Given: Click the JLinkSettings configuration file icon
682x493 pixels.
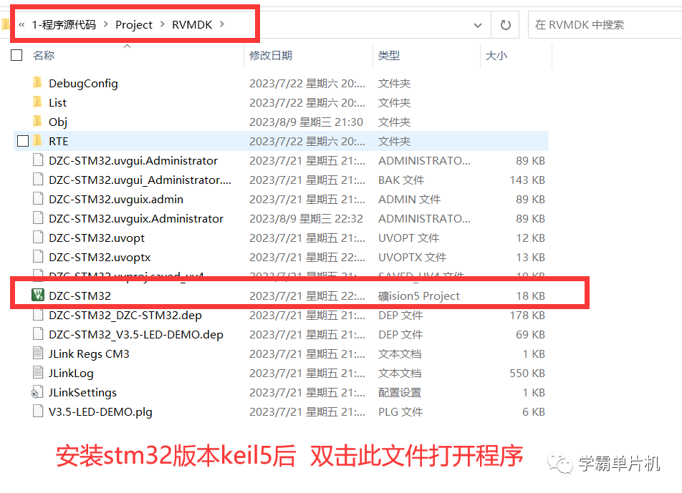Looking at the screenshot, I should (x=37, y=392).
